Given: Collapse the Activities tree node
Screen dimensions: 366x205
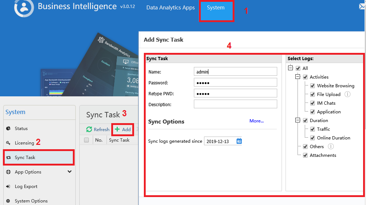Looking at the screenshot, I should (298, 76).
